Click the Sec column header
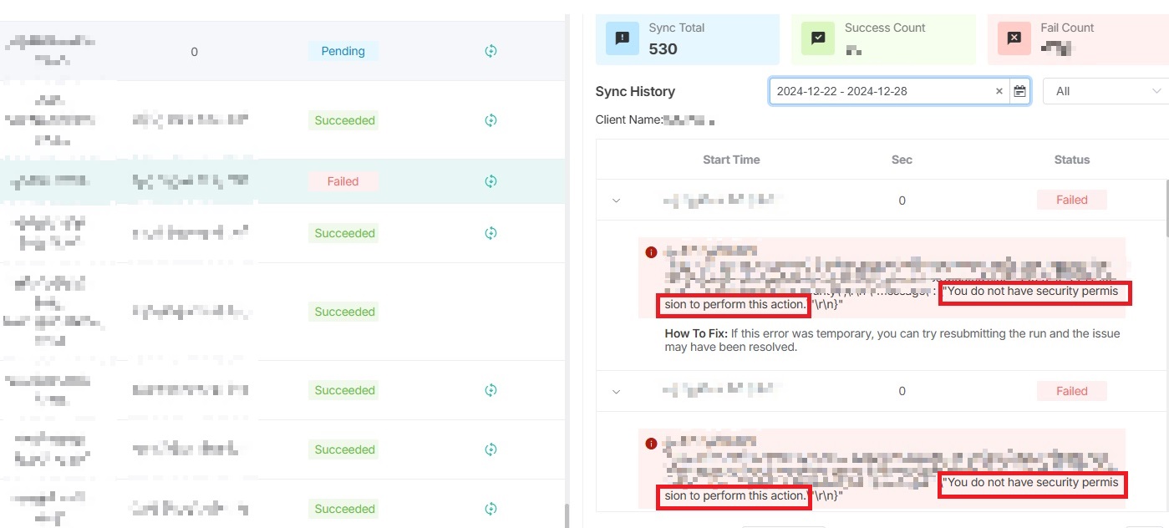The width and height of the screenshot is (1169, 528). tap(902, 160)
